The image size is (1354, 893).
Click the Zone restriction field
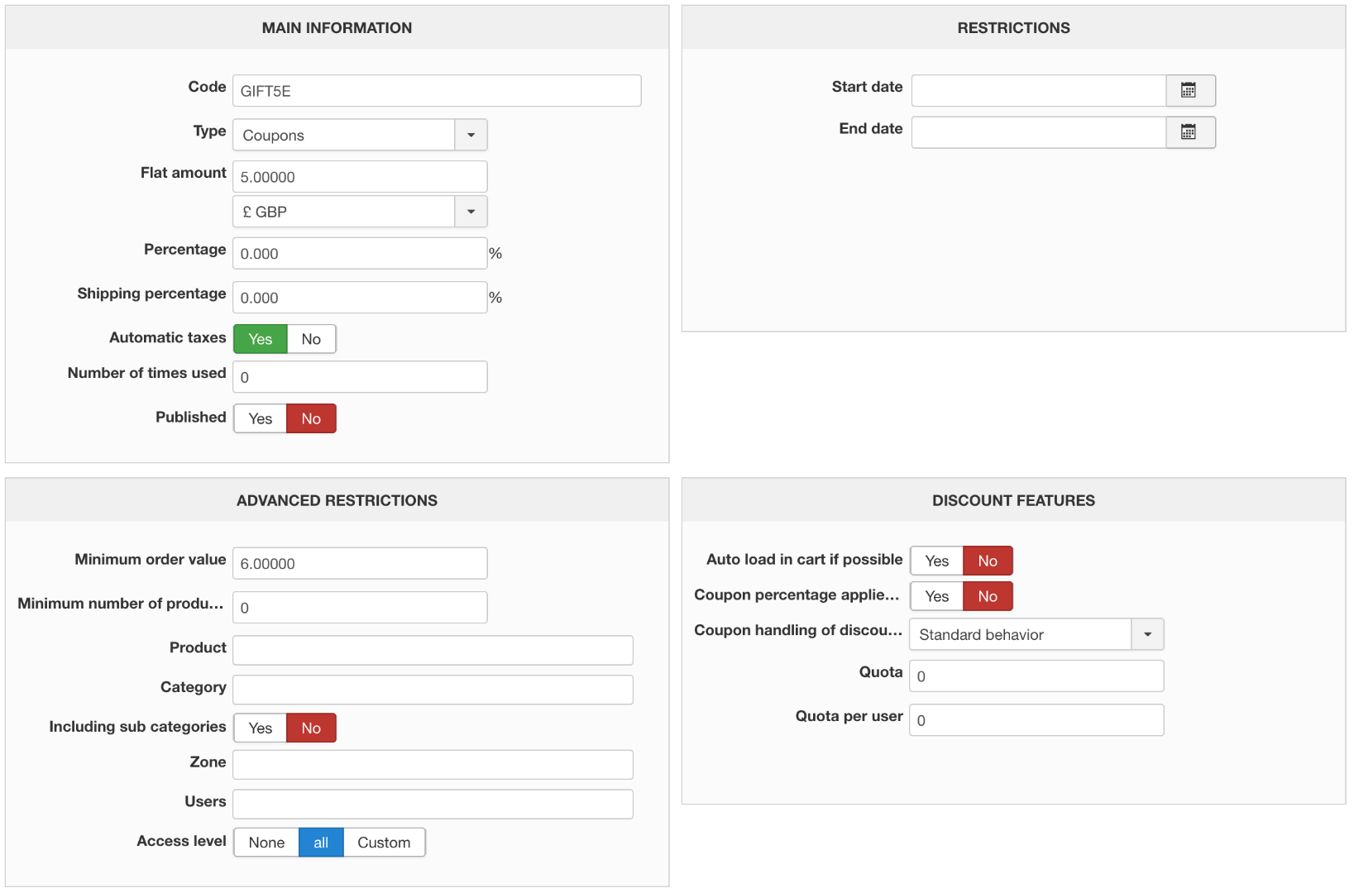tap(433, 765)
